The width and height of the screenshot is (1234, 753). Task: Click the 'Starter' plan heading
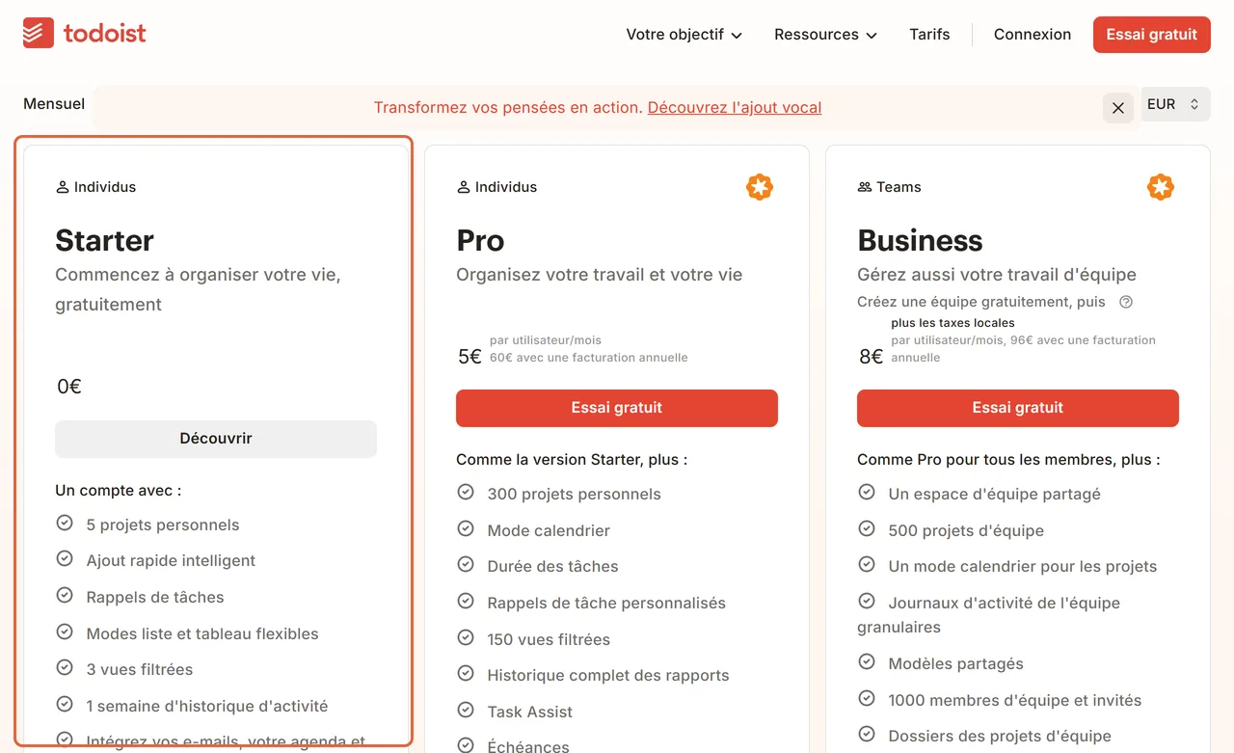105,240
